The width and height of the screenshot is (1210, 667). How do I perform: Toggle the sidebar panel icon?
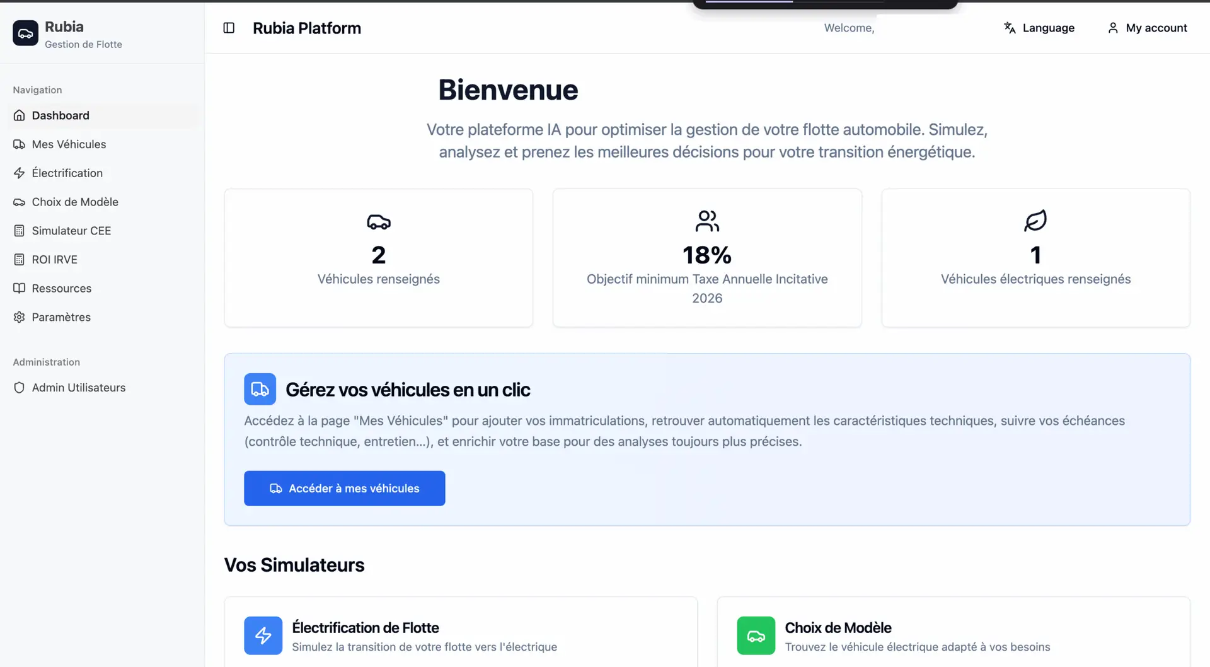[229, 28]
